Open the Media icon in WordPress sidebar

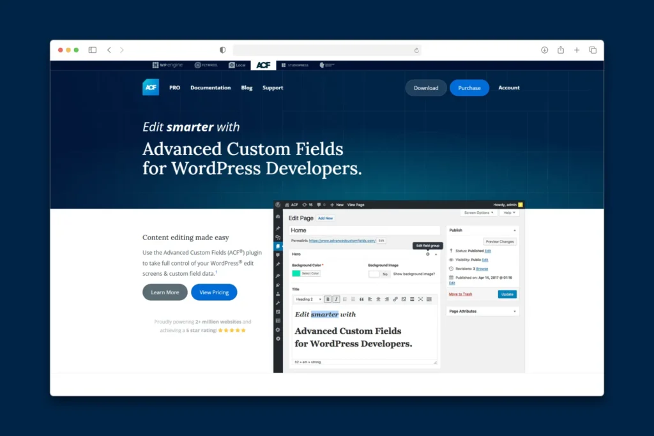tap(278, 237)
